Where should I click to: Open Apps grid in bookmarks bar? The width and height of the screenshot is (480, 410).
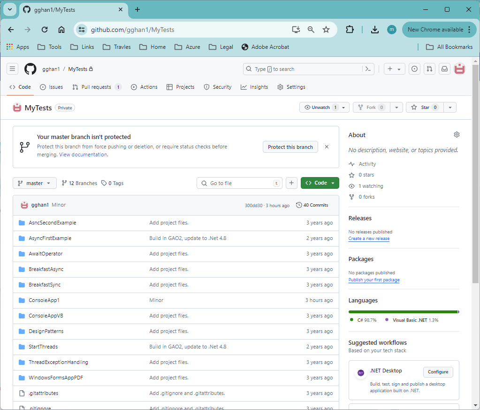18,47
